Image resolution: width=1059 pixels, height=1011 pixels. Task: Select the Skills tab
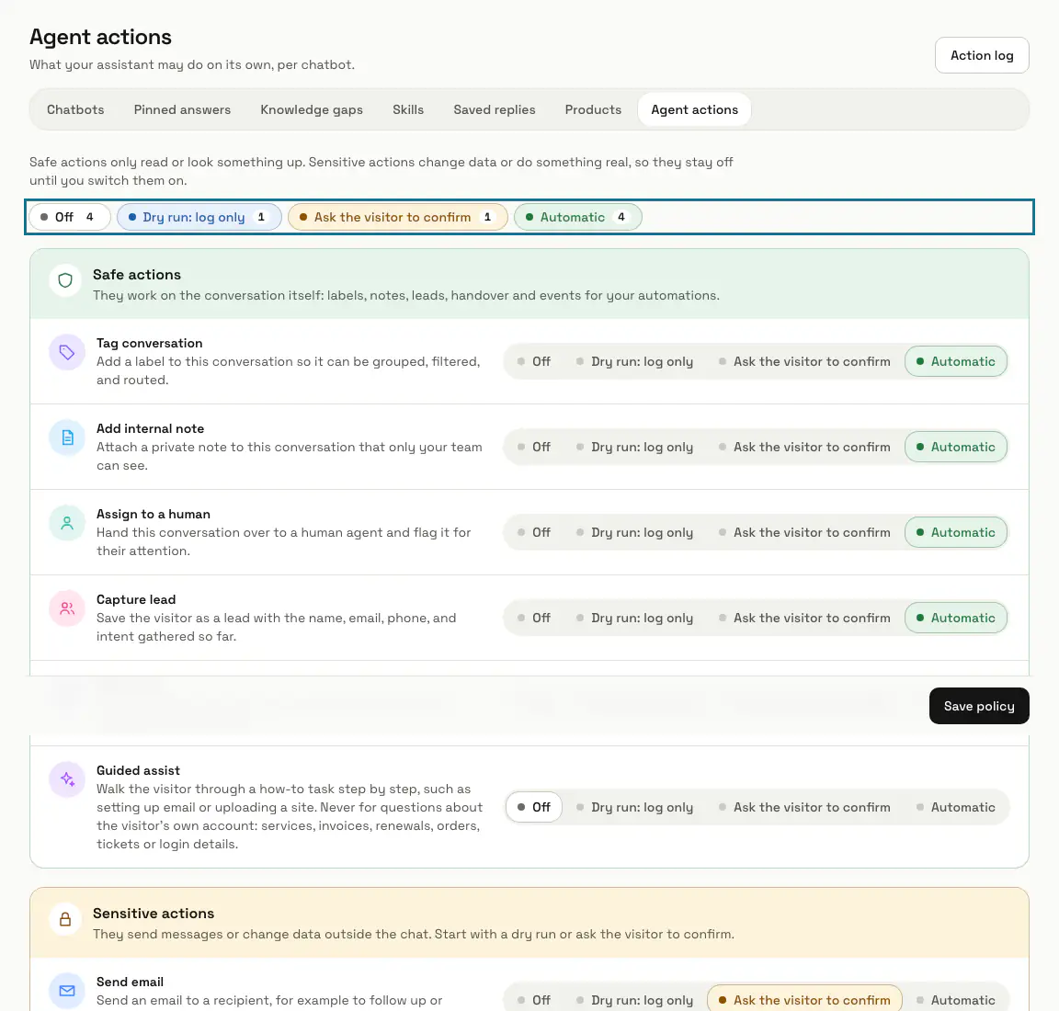[x=408, y=109]
